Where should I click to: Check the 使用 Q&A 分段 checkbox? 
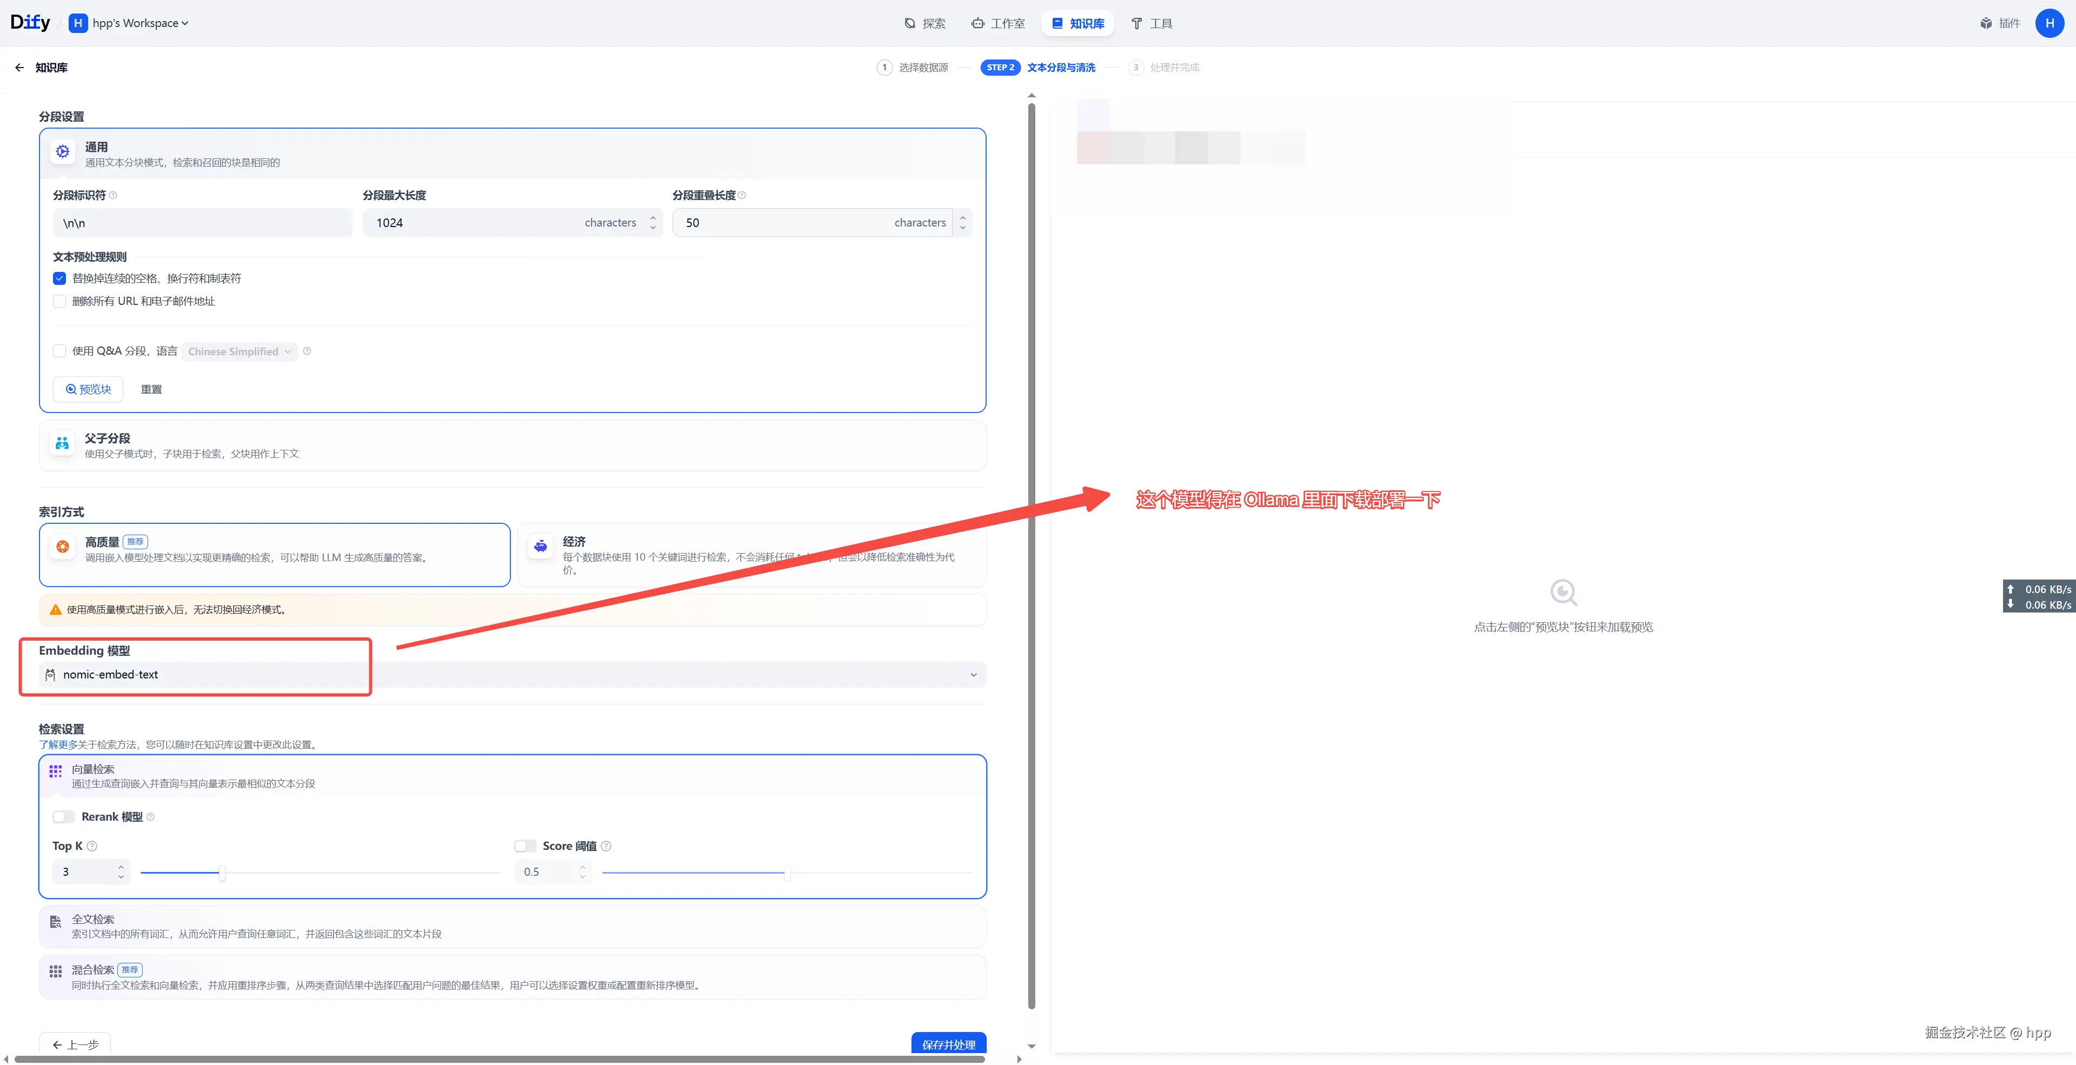[59, 351]
